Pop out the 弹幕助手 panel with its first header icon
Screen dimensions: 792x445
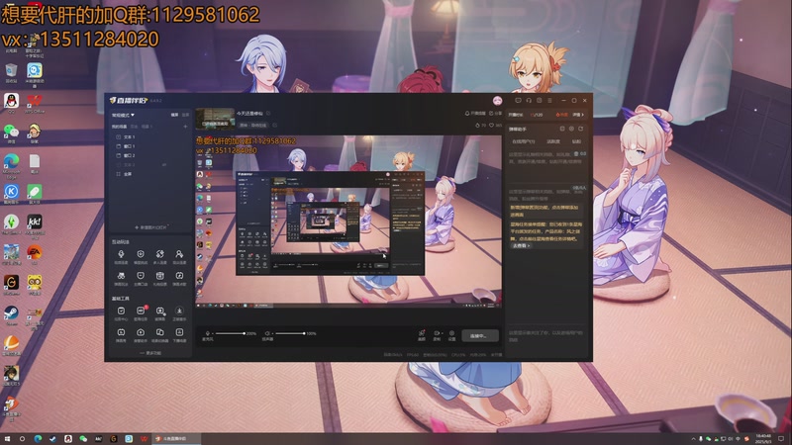562,130
